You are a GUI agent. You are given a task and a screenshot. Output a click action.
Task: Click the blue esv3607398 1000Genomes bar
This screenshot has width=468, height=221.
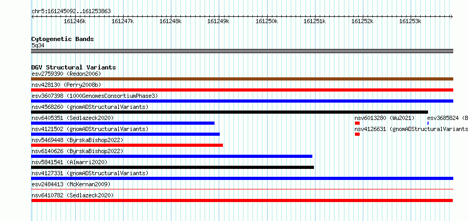pyautogui.click(x=242, y=101)
